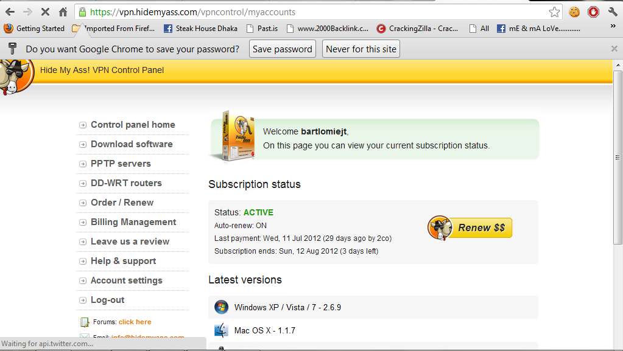This screenshot has width=623, height=351.
Task: Open the Steak House Dhaka bookmark
Action: click(200, 29)
